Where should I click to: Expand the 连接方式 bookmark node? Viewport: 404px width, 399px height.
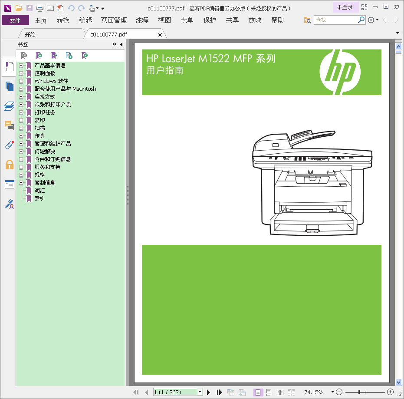[x=21, y=97]
